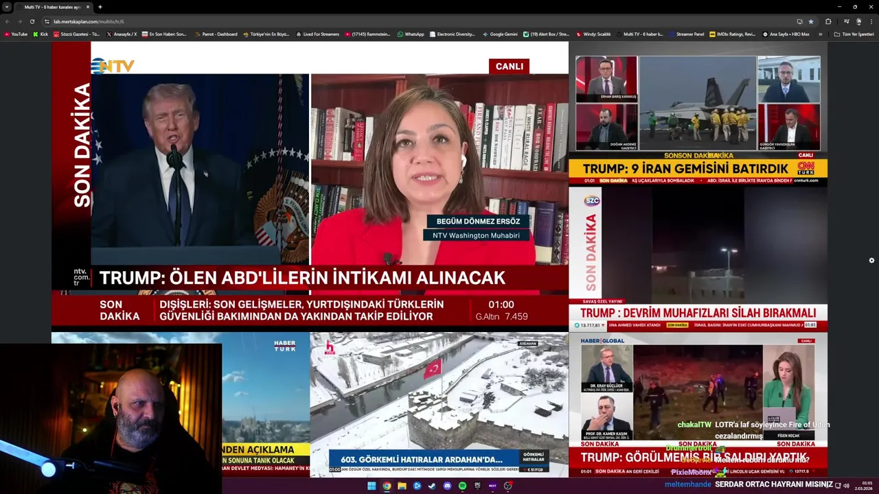Open the Rammstein YouTube bookmark
The height and width of the screenshot is (494, 879).
coord(367,34)
